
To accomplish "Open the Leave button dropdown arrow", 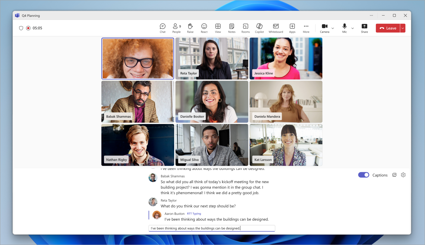I will (x=403, y=28).
